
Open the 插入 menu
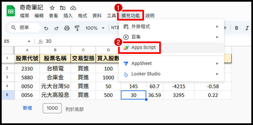coord(68,15)
